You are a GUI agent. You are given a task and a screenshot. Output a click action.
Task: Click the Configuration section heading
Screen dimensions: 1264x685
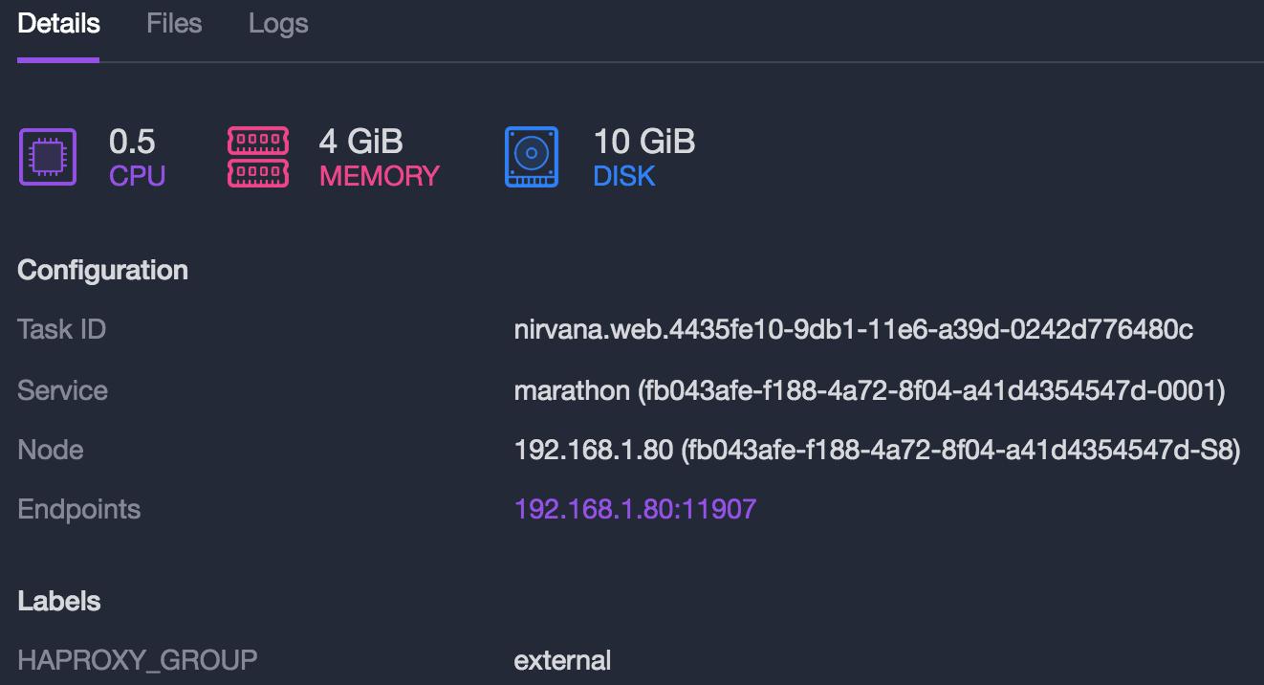(103, 271)
